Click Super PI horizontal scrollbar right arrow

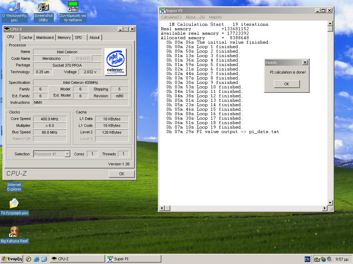pyautogui.click(x=324, y=208)
